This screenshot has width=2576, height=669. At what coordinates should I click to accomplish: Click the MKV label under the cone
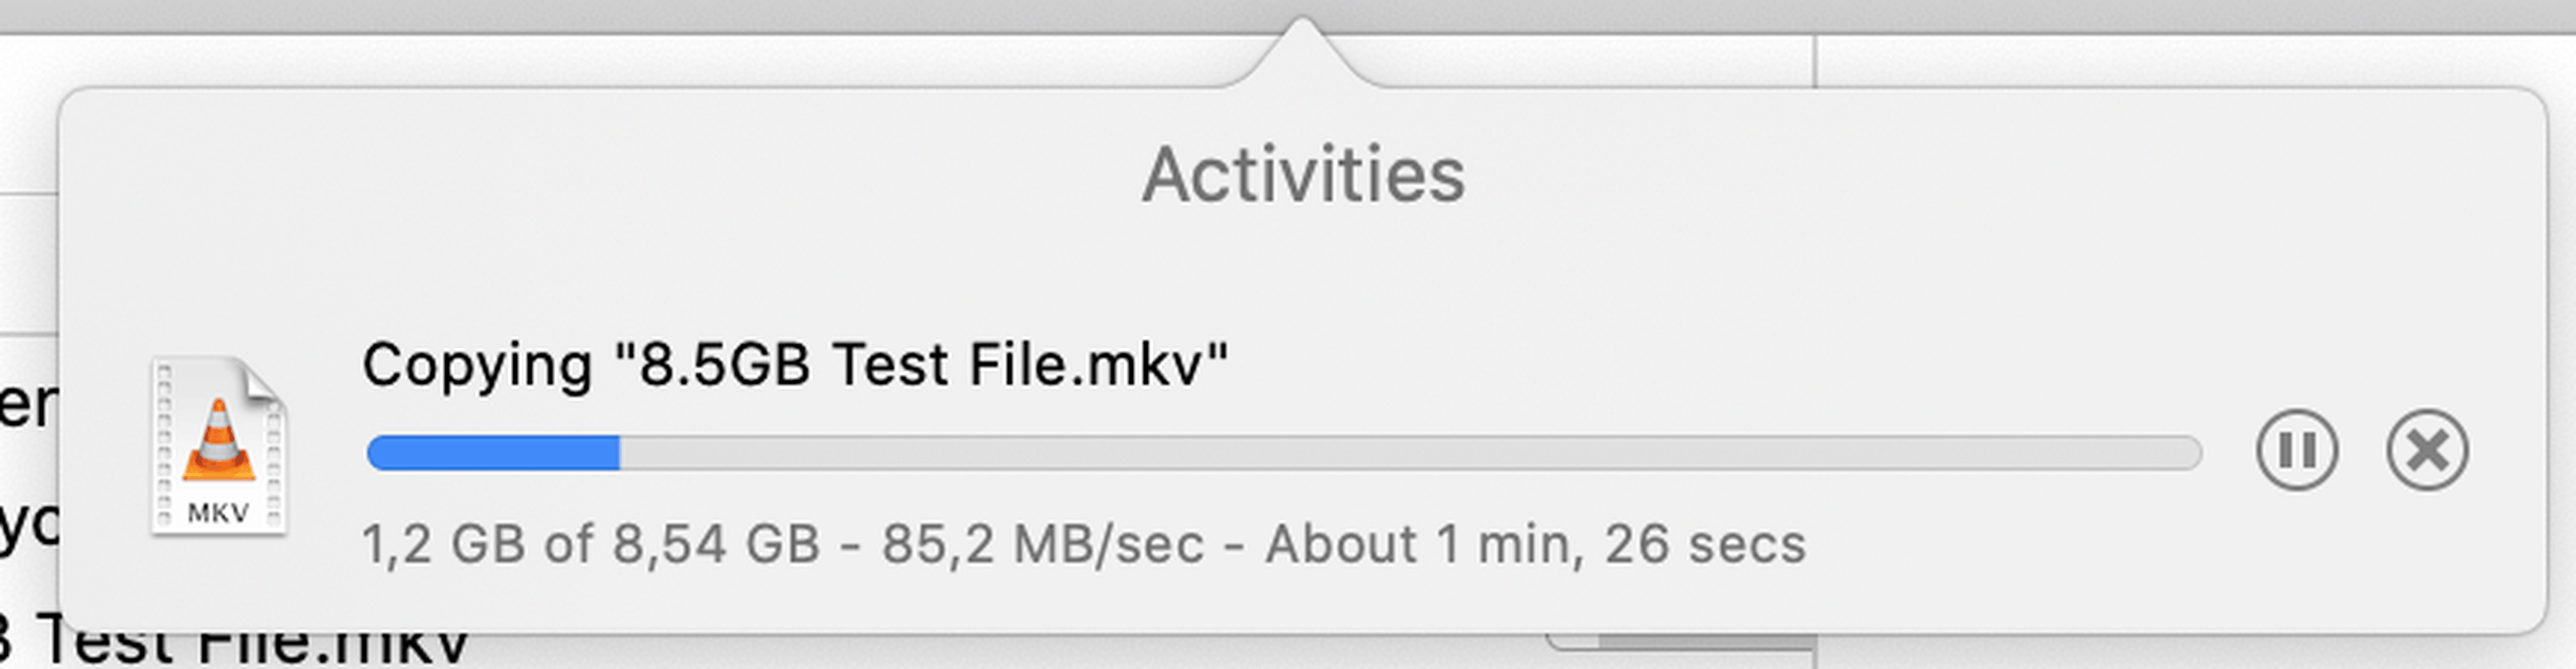click(x=218, y=513)
